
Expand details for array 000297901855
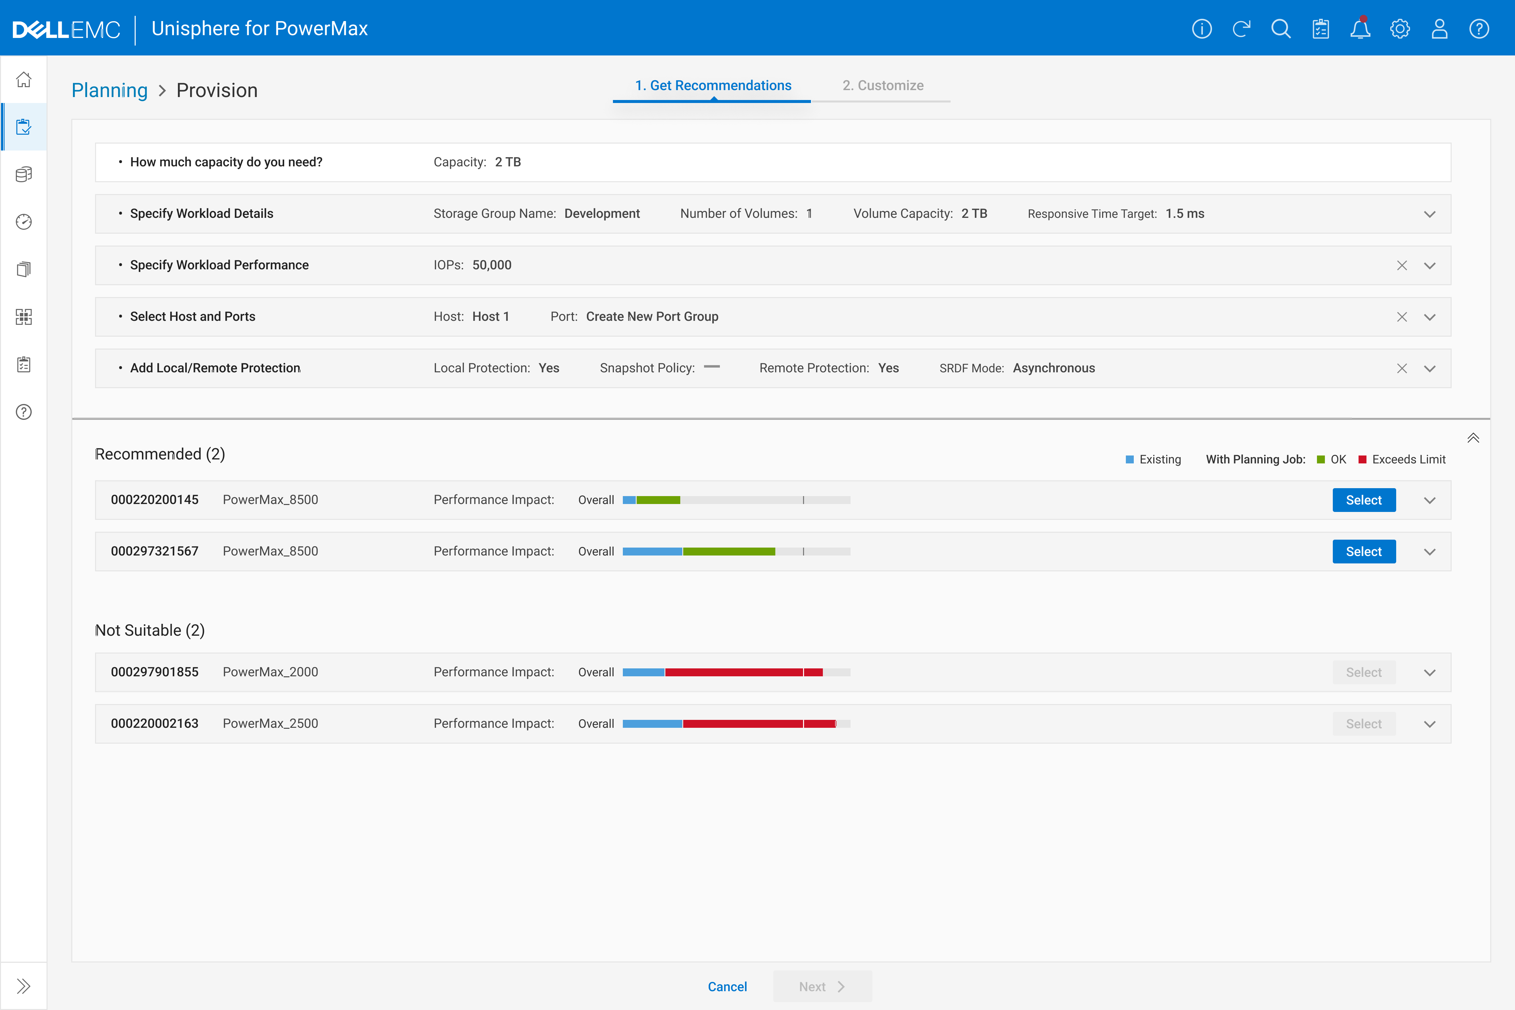[x=1429, y=672]
